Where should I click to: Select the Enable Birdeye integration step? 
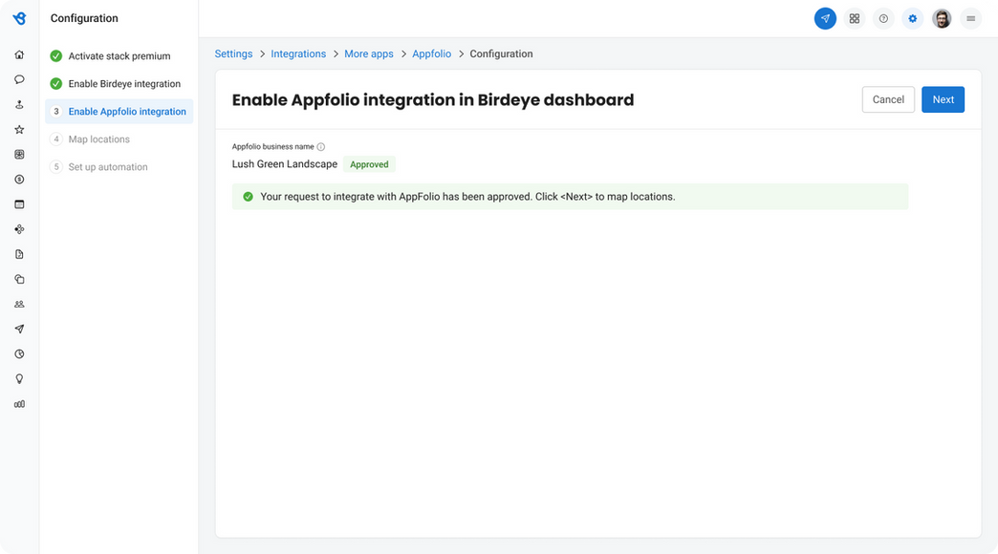click(x=119, y=84)
